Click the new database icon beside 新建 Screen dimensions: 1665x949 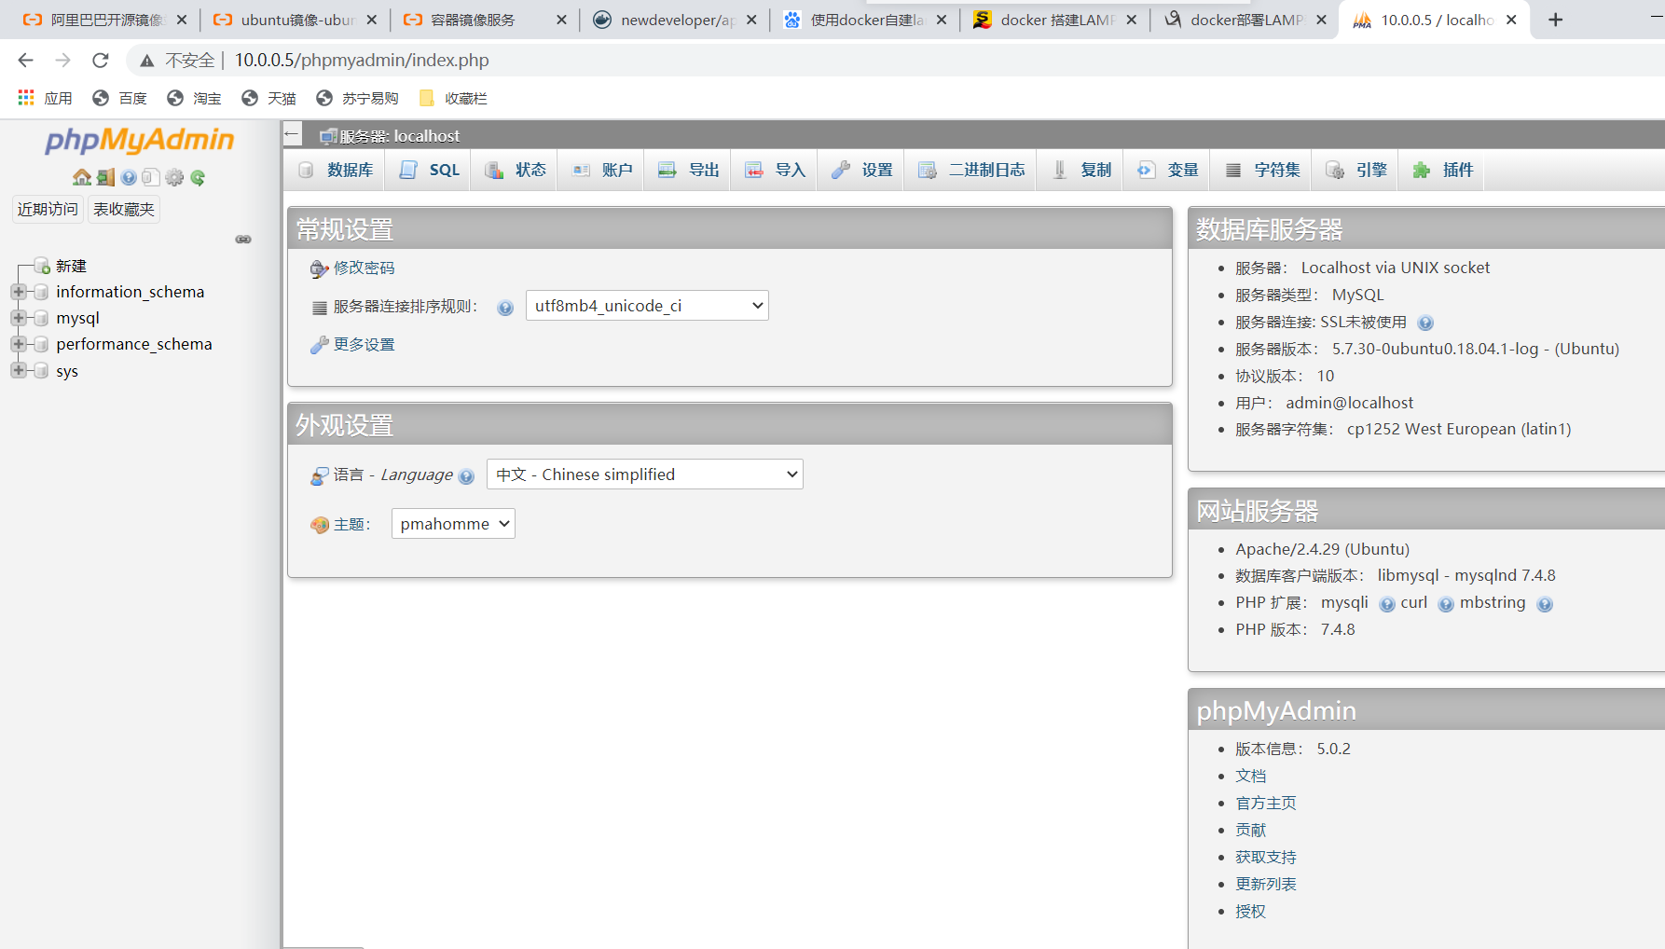[42, 266]
